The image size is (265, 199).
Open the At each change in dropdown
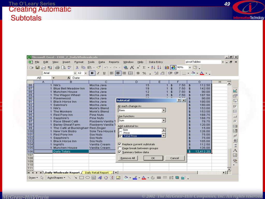click(164, 110)
